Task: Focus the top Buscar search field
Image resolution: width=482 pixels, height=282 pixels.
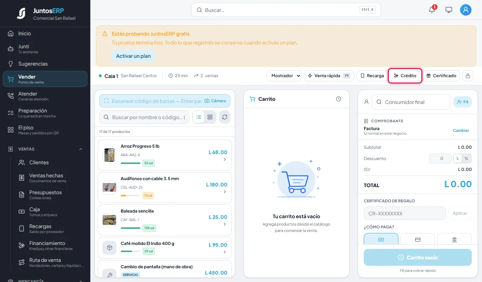Action: (x=286, y=10)
